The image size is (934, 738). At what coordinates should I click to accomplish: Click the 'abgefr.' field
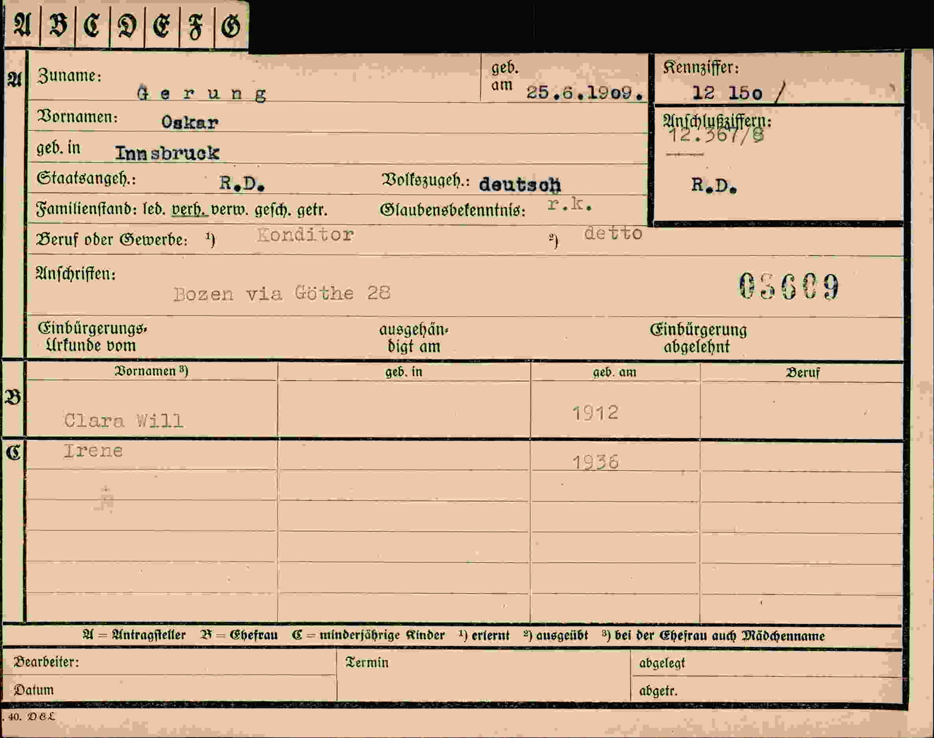766,690
